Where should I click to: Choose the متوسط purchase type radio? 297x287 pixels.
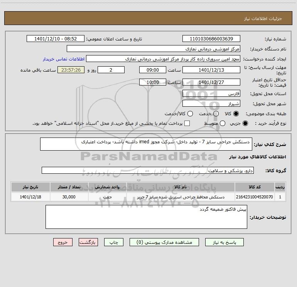pos(223,123)
